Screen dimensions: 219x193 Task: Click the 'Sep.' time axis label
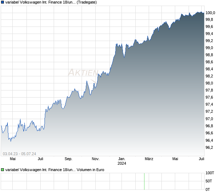tap(69, 159)
